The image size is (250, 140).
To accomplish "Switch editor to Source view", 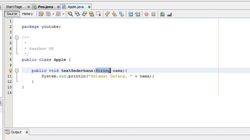I will [x=12, y=14].
